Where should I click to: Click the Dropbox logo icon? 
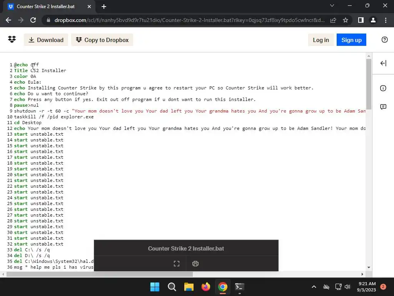tap(12, 40)
